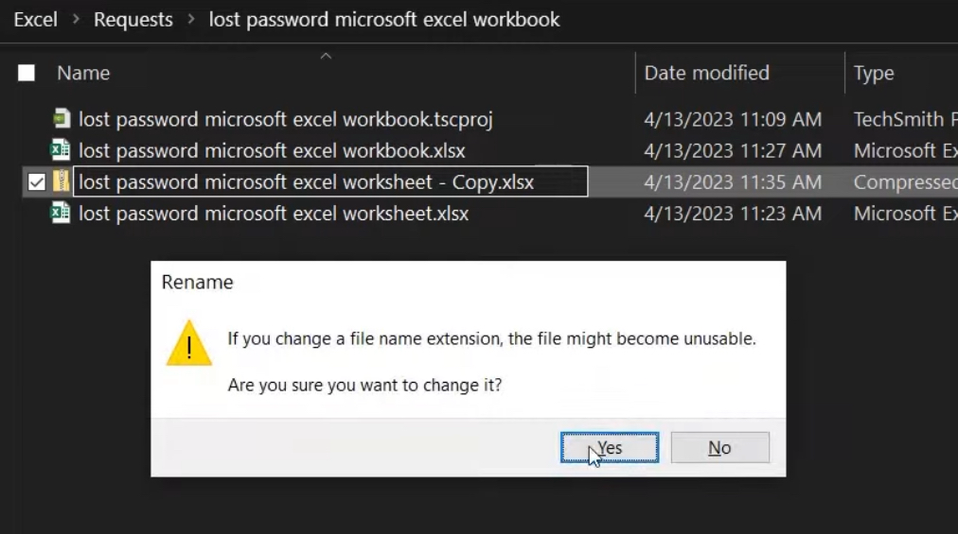Viewport: 958px width, 534px height.
Task: Confirm rename with the Yes button
Action: 610,447
